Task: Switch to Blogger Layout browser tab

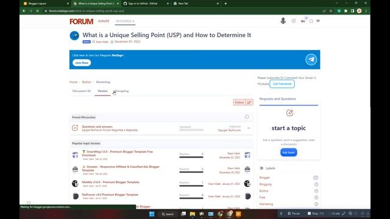Action: click(x=46, y=4)
